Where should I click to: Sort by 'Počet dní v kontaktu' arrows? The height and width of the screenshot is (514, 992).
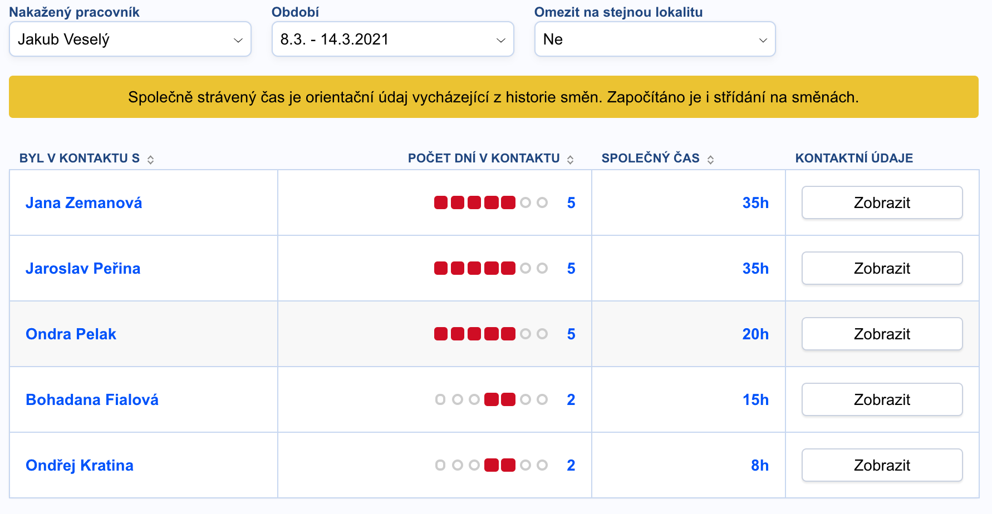(x=570, y=160)
